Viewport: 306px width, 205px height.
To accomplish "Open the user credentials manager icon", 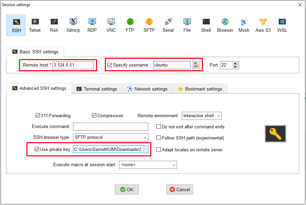I will [196, 65].
